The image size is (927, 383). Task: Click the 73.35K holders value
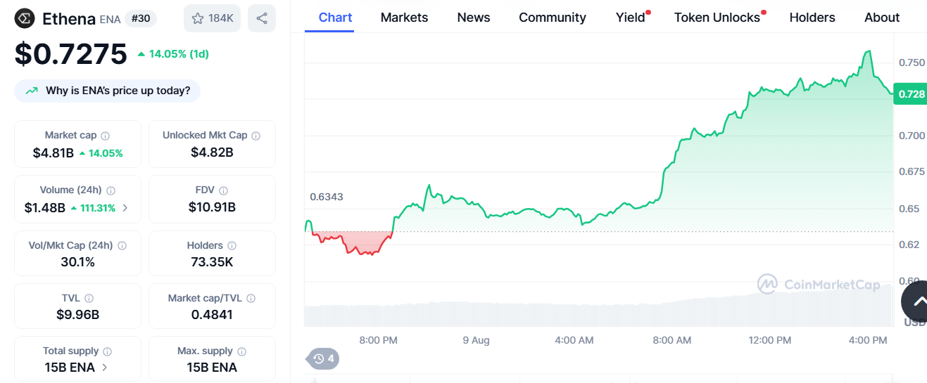[212, 262]
